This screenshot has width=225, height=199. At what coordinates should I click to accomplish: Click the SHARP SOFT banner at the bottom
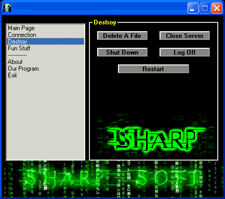[113, 179]
